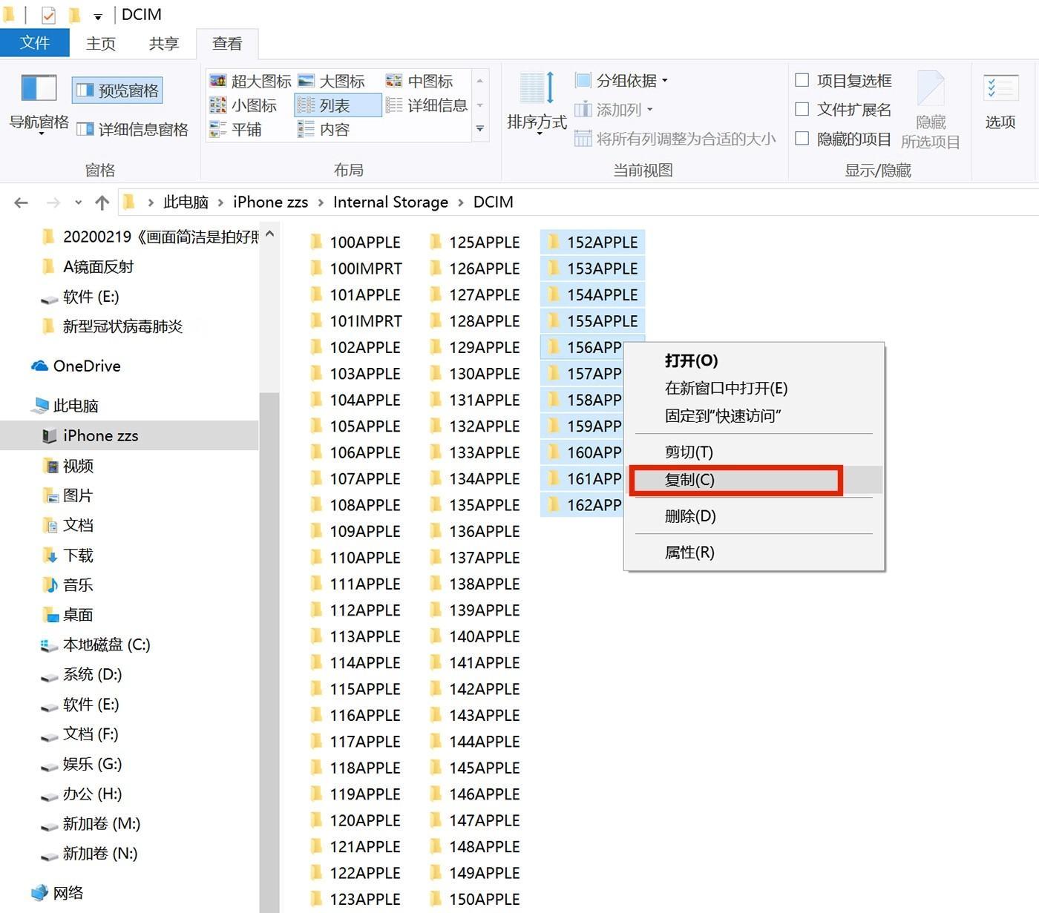Select 小图标 small icons layout
Screen dimensions: 1039x913
click(x=243, y=105)
